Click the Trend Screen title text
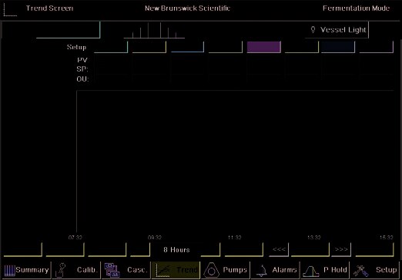The width and height of the screenshot is (402, 280). coord(49,8)
